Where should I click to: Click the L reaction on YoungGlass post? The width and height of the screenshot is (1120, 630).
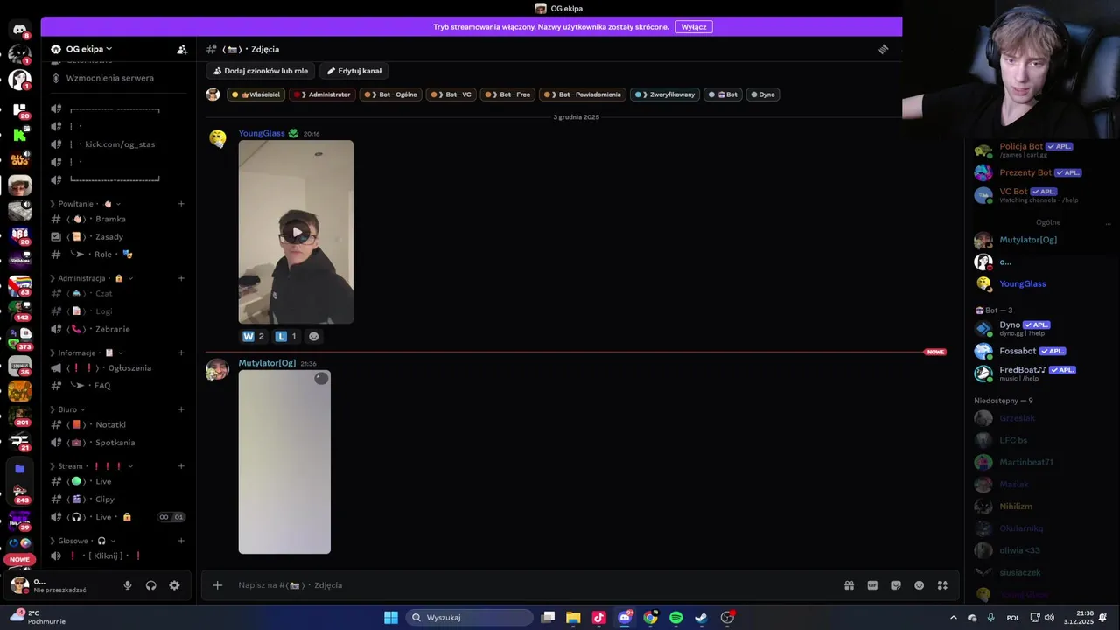tap(286, 336)
